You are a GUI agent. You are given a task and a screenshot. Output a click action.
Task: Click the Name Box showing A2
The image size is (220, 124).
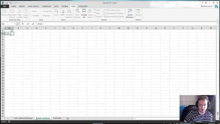click(7, 24)
